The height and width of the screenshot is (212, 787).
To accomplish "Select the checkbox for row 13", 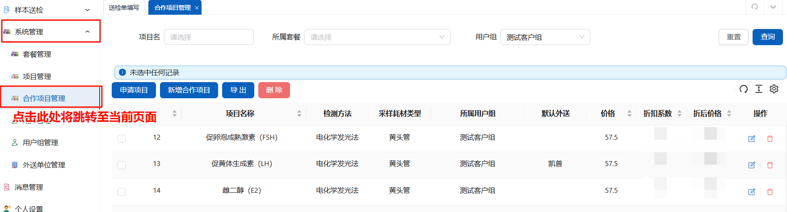I will (122, 165).
